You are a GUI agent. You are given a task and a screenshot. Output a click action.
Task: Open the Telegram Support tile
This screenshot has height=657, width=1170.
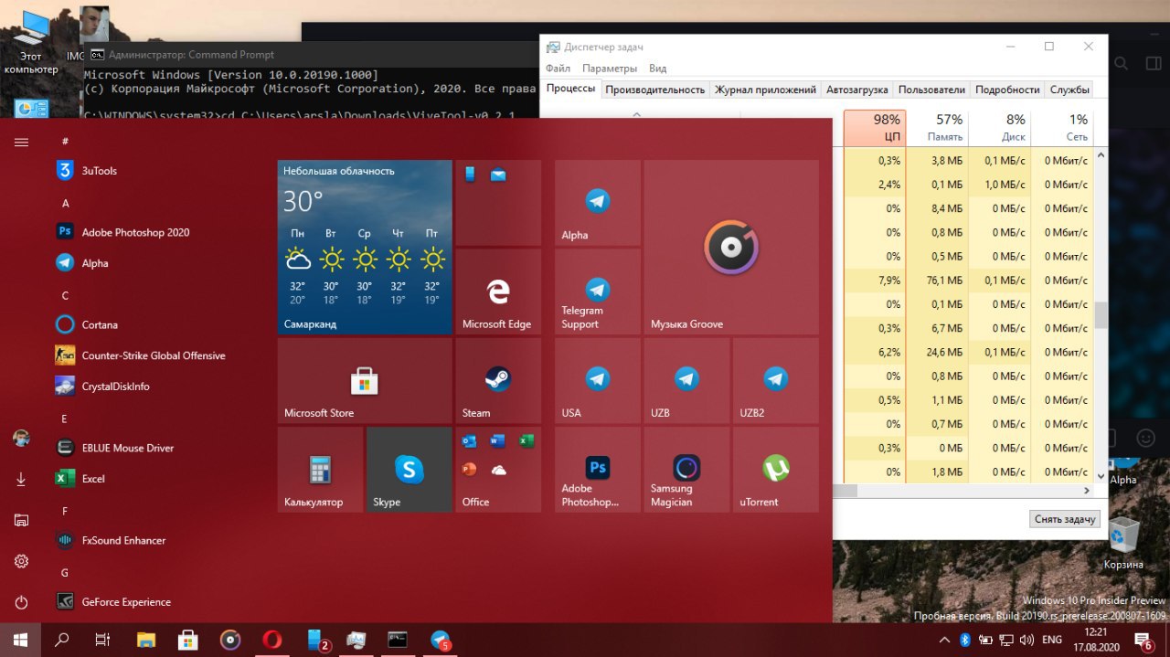598,291
